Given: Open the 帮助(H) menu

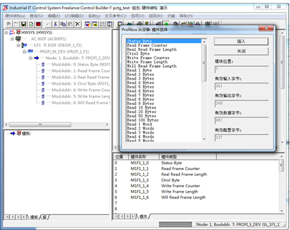Looking at the screenshot, I should point(186,16).
